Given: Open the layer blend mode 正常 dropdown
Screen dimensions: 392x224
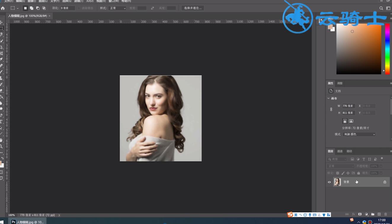Looking at the screenshot, I should [x=340, y=166].
